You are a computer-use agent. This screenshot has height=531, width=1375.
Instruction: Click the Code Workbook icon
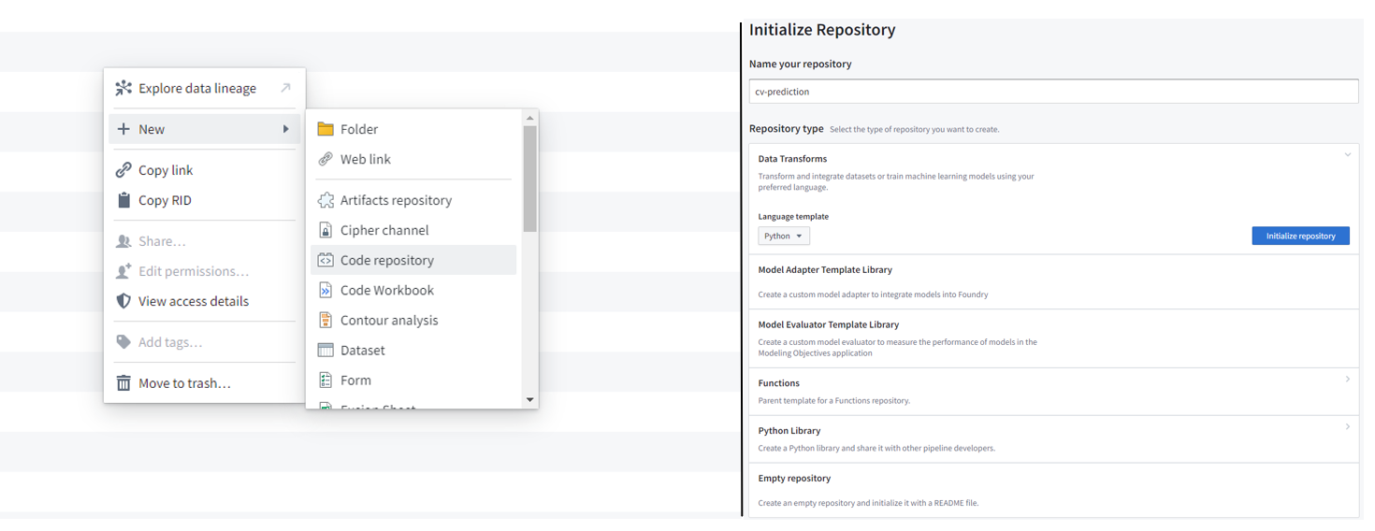(326, 290)
